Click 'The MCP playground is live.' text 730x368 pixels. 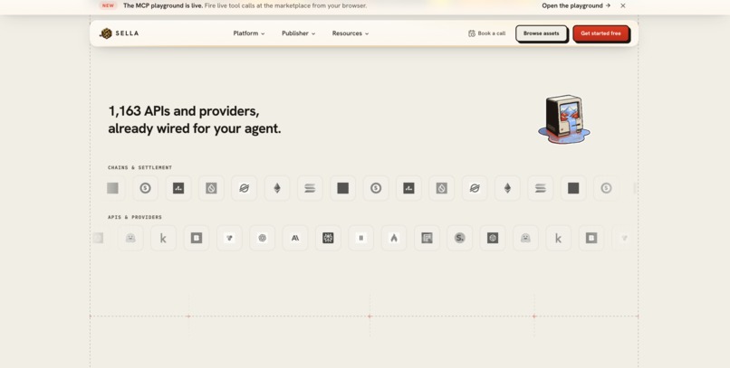pos(162,5)
